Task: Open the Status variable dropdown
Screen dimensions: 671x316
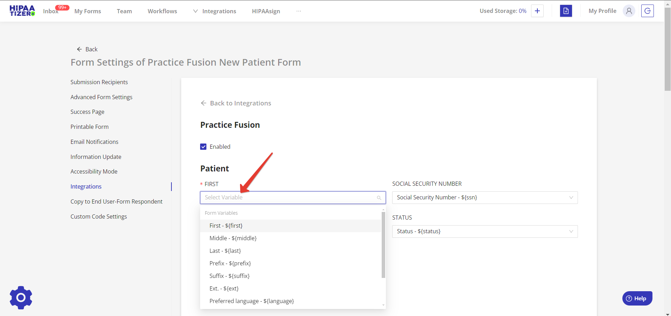Action: [485, 232]
